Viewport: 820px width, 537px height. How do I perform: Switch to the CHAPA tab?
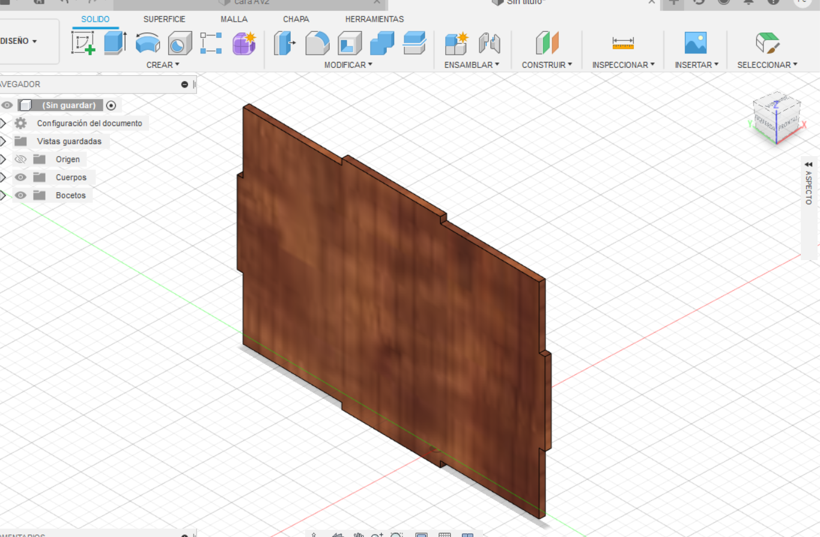[x=296, y=19]
